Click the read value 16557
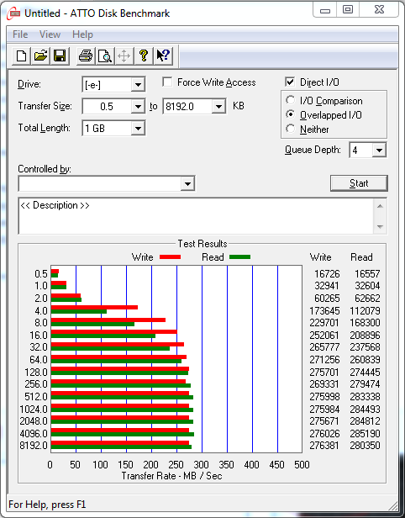This screenshot has width=405, height=518. [x=367, y=274]
